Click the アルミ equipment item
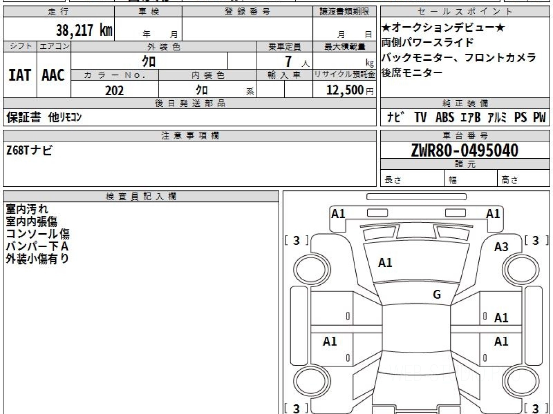The height and width of the screenshot is (414, 553). pos(498,117)
